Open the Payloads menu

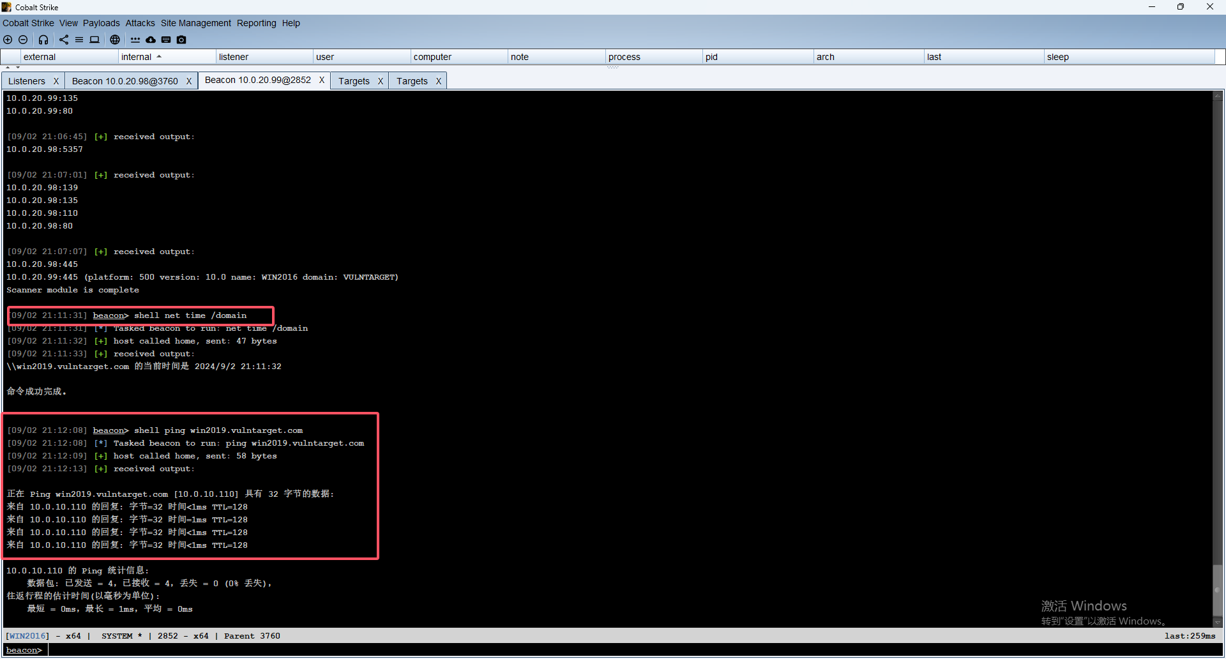[x=101, y=23]
